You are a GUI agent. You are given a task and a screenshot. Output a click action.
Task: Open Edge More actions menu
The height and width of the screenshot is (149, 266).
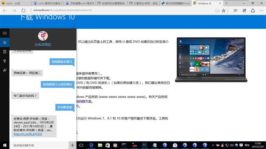coord(261,11)
